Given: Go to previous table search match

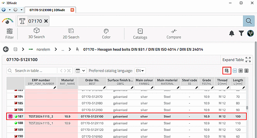Looking at the screenshot, I should pos(61,71).
